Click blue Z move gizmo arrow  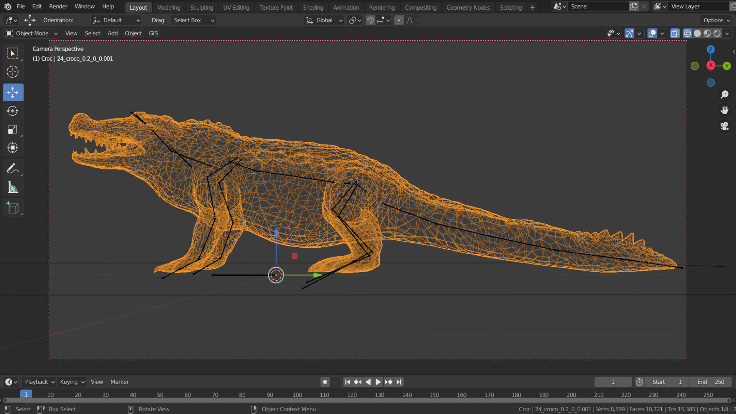276,231
